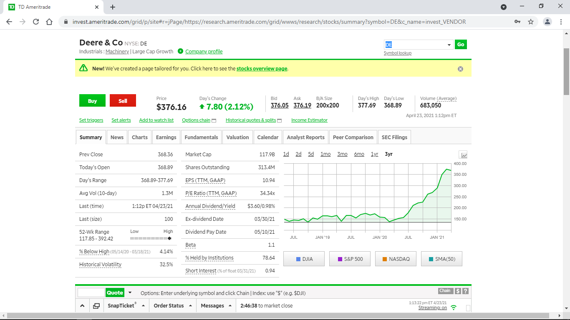Go back in browser history
Image resolution: width=570 pixels, height=320 pixels.
[x=9, y=22]
